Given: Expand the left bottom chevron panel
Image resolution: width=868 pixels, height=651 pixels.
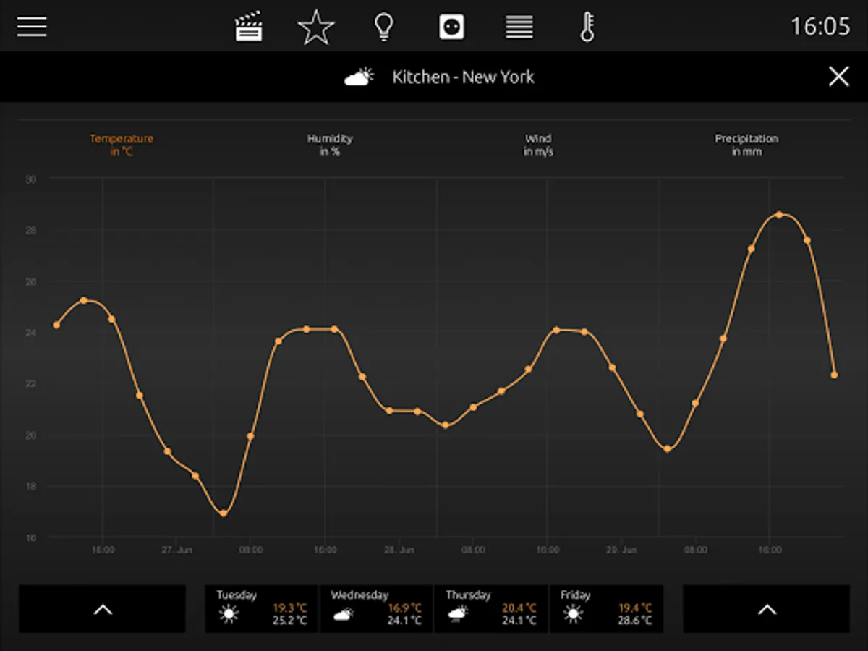Looking at the screenshot, I should [102, 609].
